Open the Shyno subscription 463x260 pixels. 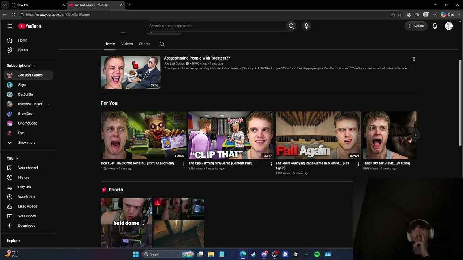point(28,85)
